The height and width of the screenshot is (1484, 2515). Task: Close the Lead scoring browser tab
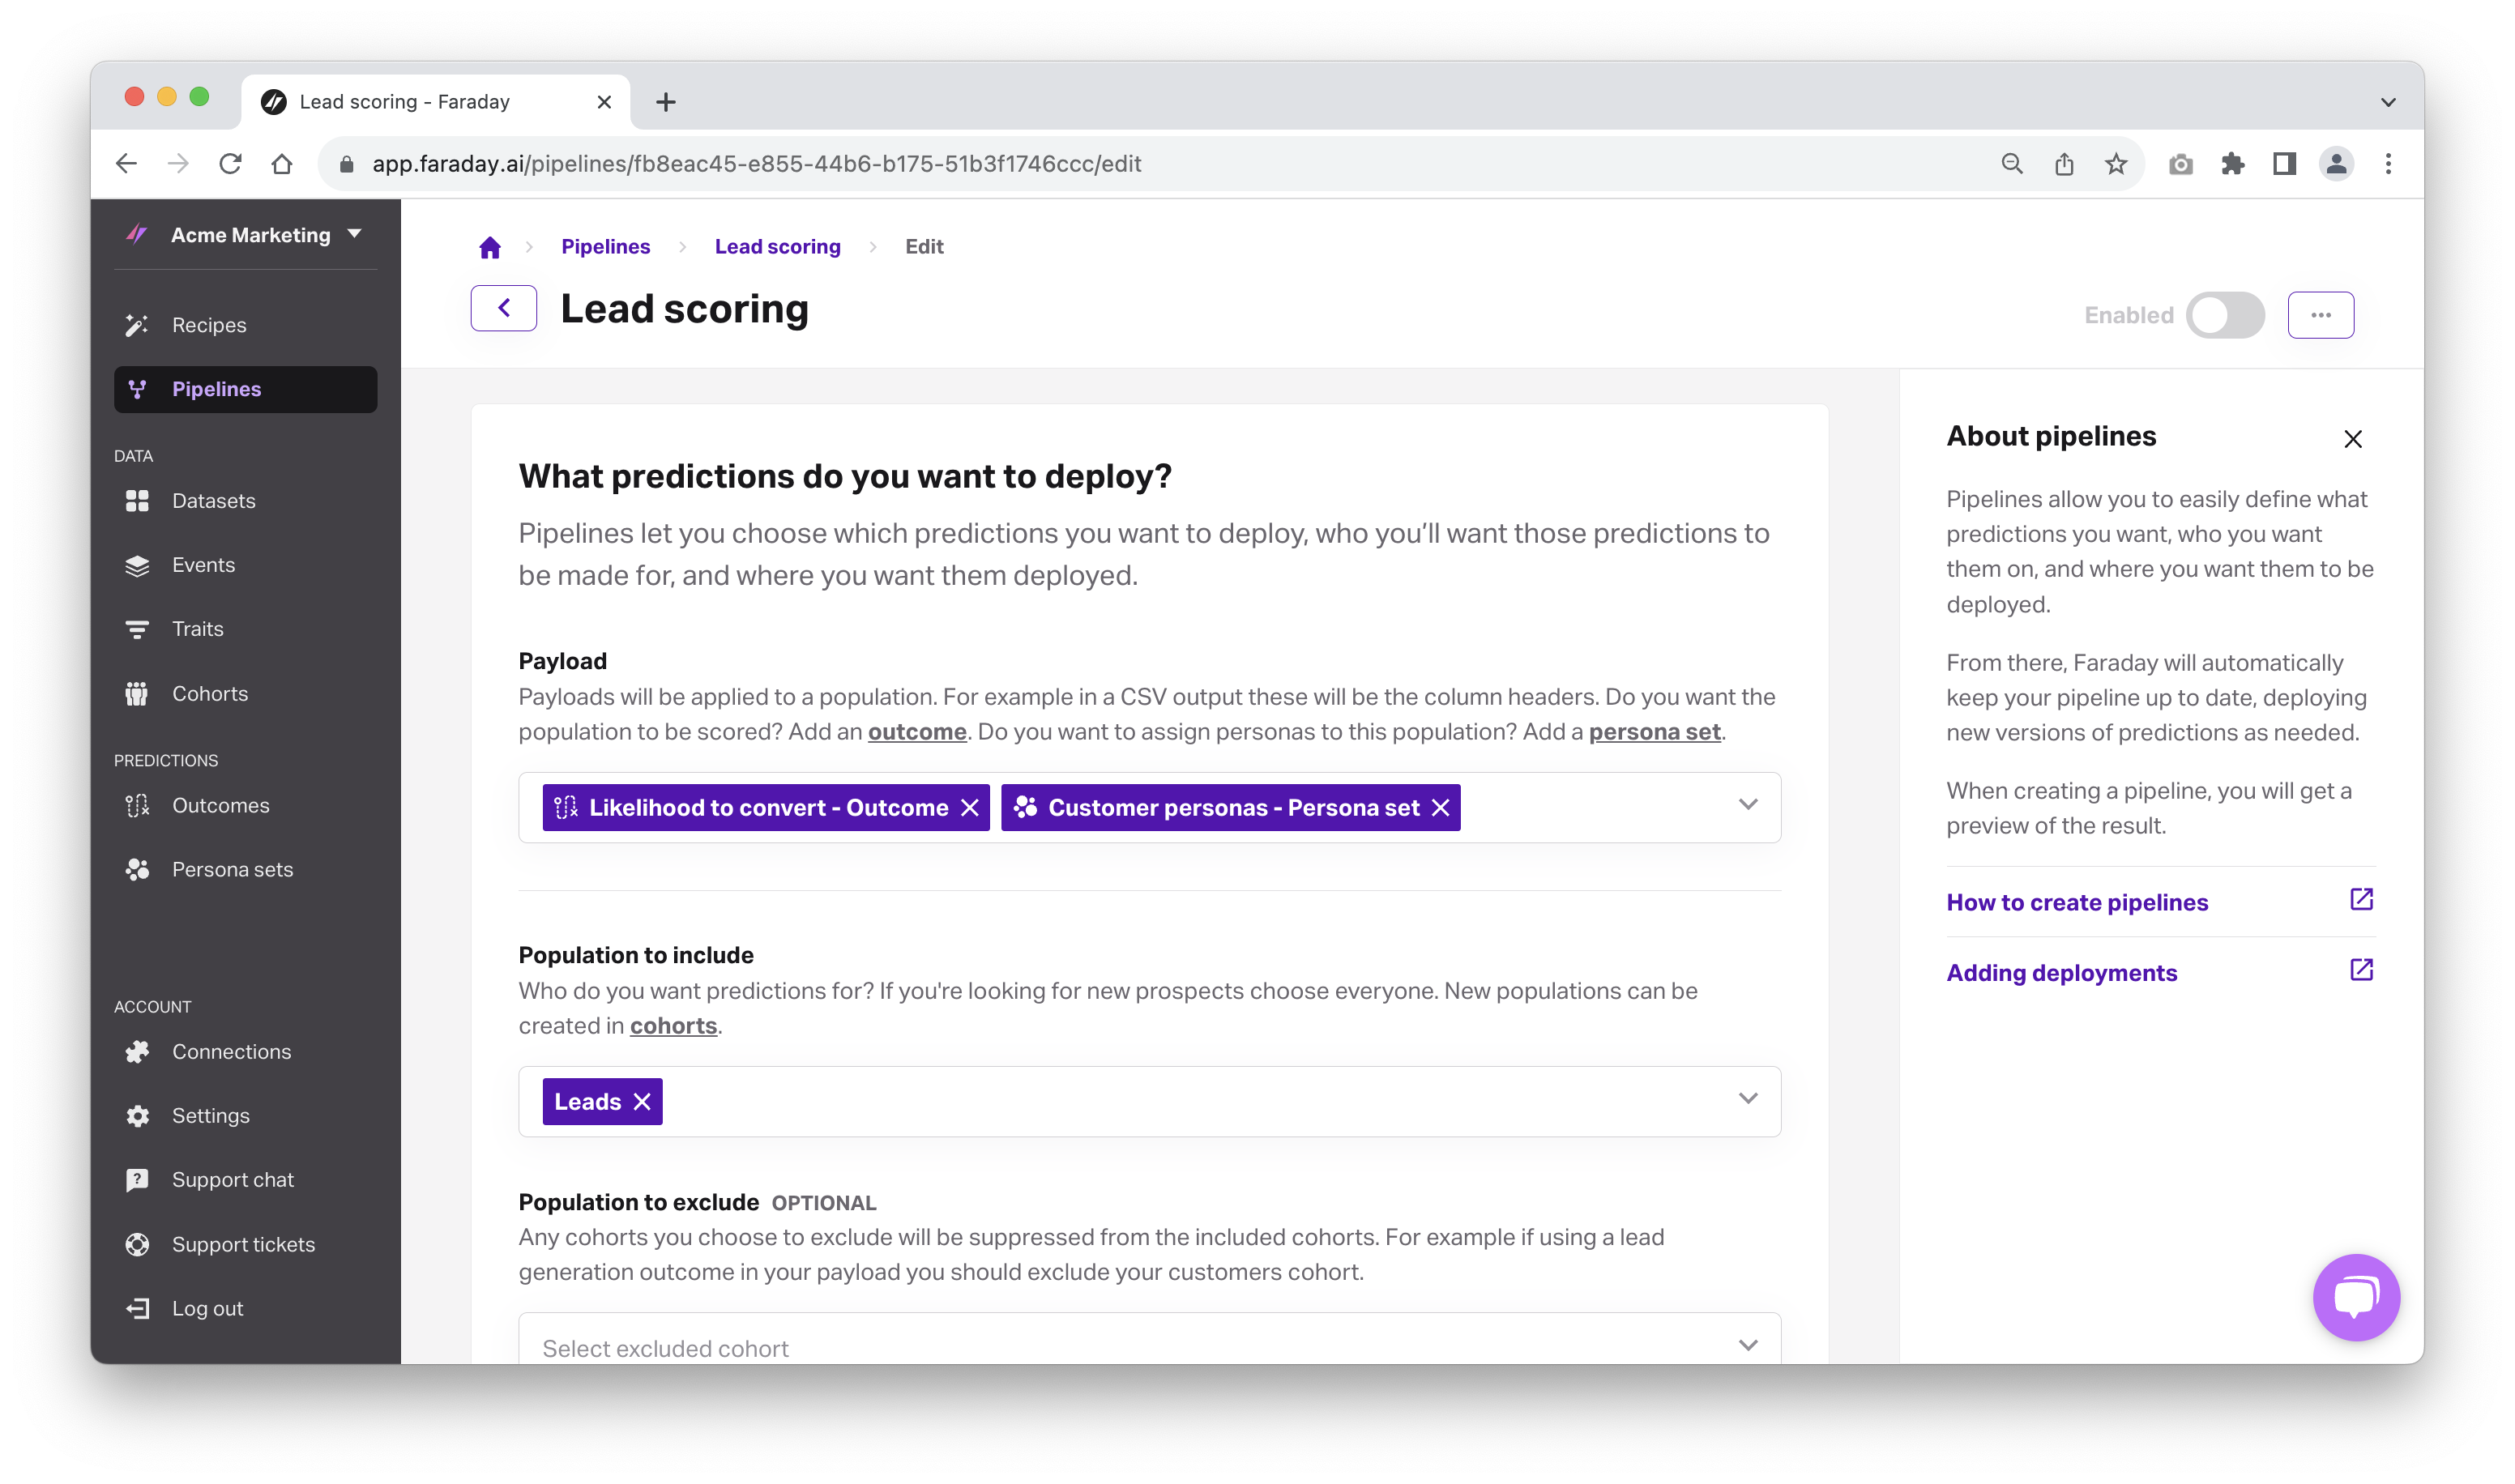603,102
